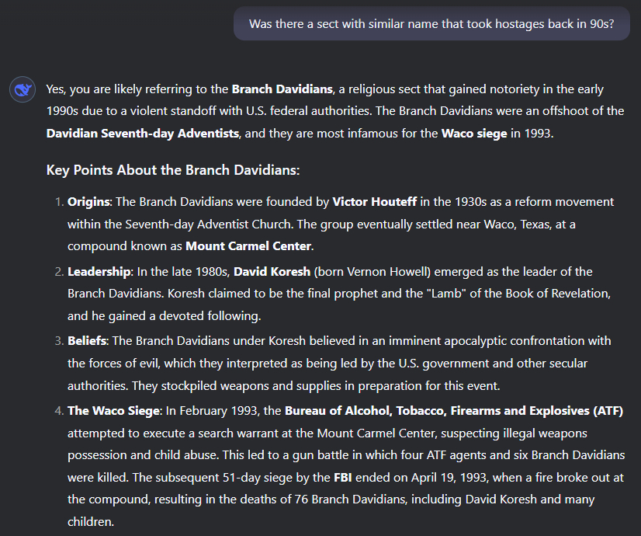Click list number 3 beside Beliefs

(x=59, y=341)
